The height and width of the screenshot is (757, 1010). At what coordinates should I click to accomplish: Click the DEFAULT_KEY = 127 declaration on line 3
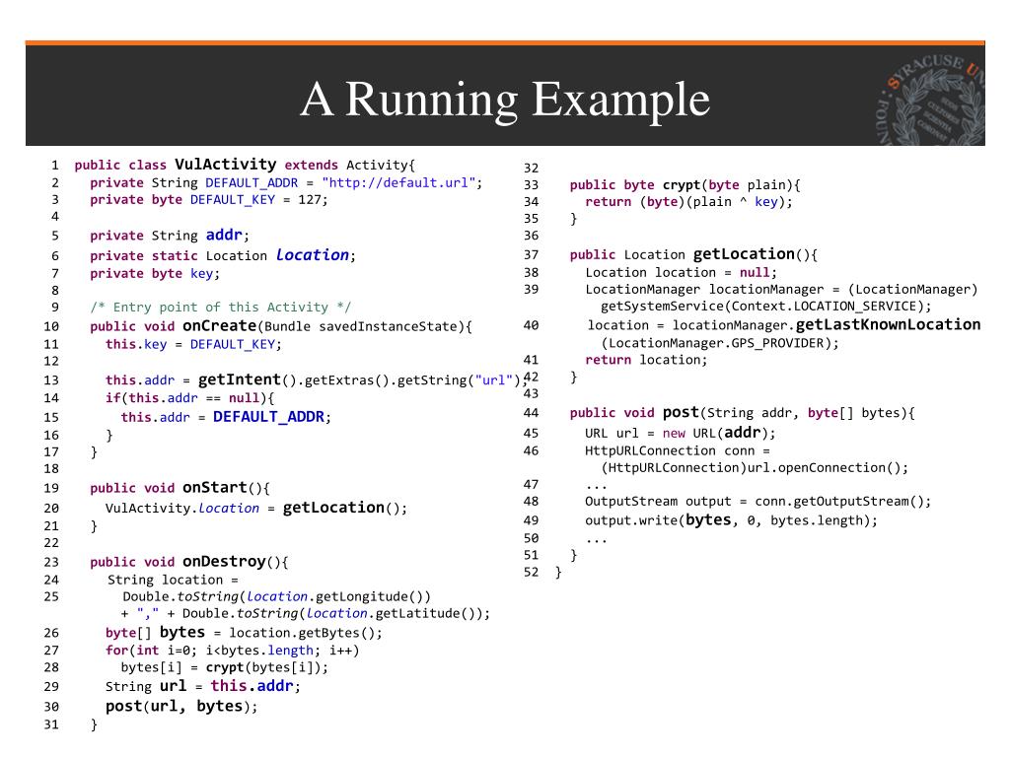coord(209,200)
